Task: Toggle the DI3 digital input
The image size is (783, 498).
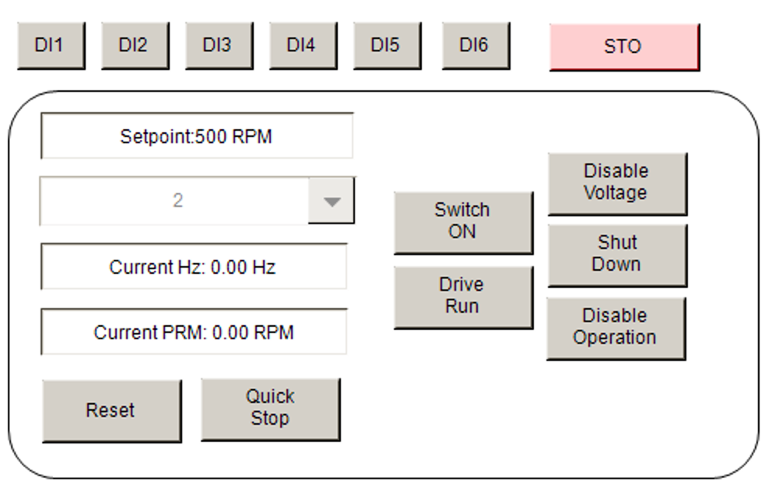Action: 219,45
